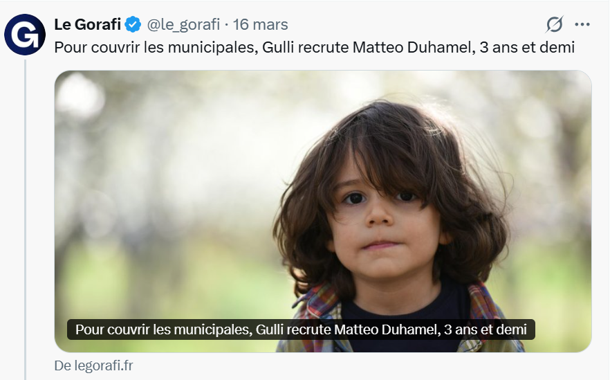
Task: Click the Le Gorafi display name
Action: [87, 25]
